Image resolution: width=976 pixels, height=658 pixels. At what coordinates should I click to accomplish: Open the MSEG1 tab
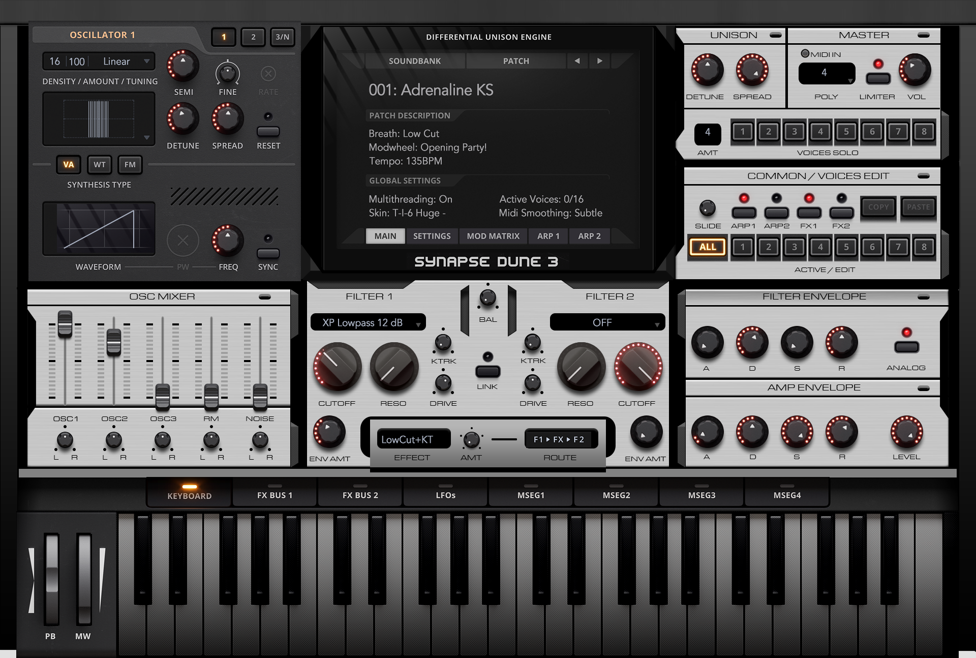531,492
